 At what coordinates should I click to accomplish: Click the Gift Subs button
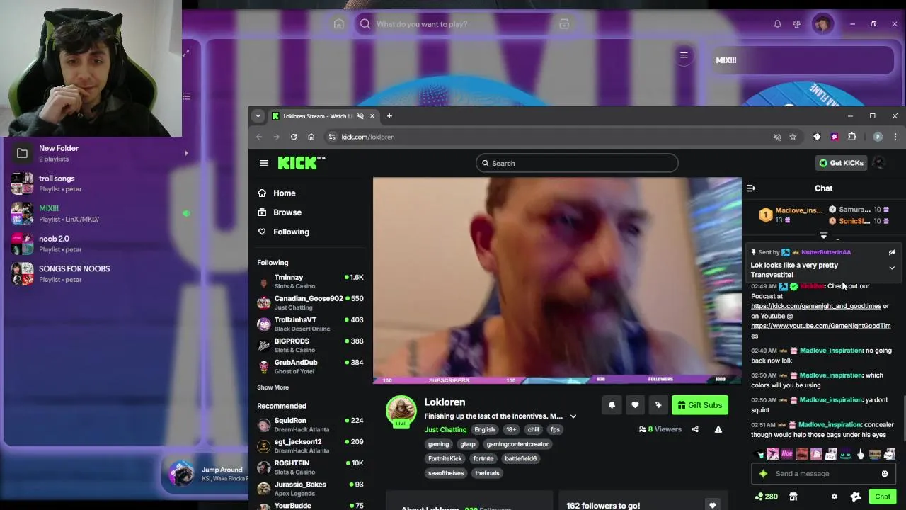click(x=700, y=405)
